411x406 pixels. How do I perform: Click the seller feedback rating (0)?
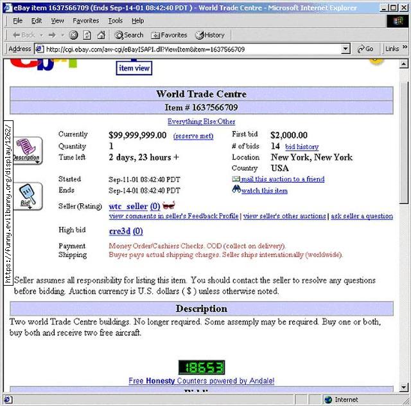tap(155, 207)
